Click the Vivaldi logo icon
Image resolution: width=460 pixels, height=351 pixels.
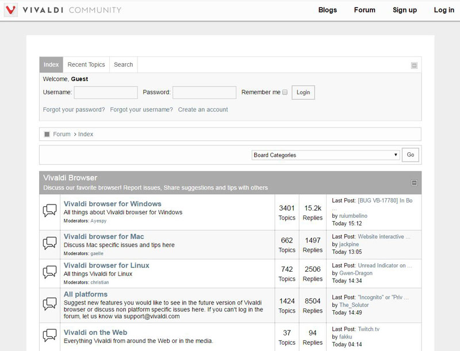tap(10, 10)
